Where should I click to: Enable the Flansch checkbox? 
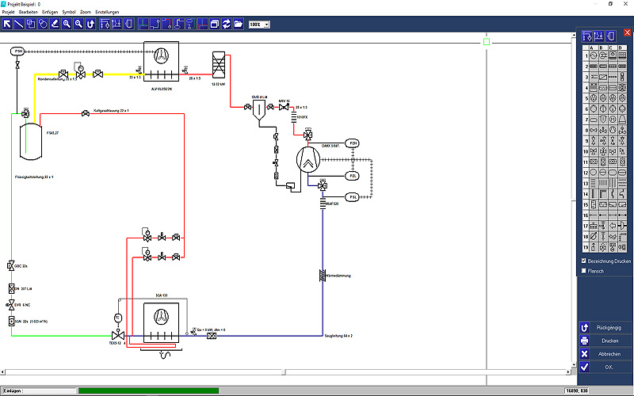585,271
